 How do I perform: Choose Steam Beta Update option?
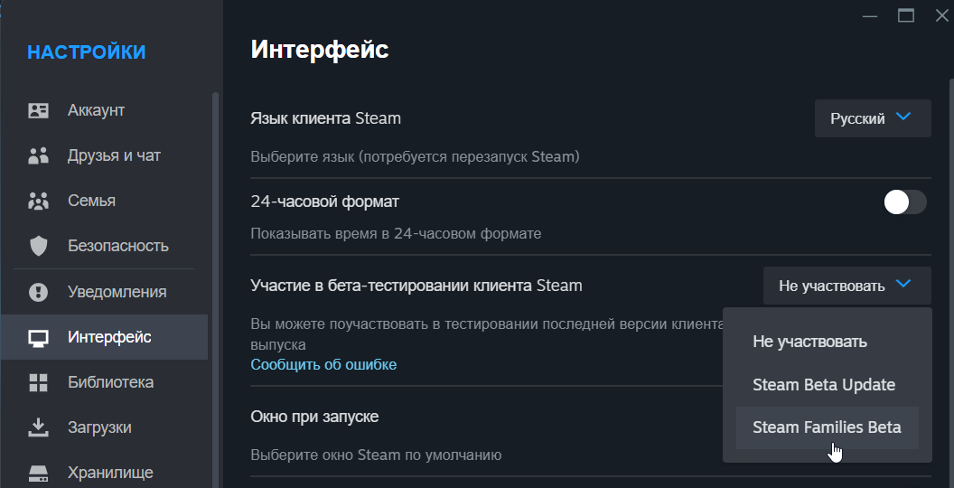pos(823,385)
